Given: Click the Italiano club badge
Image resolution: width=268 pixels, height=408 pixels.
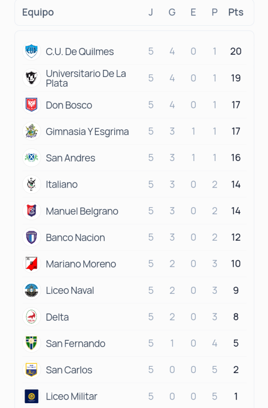Looking at the screenshot, I should pyautogui.click(x=31, y=184).
